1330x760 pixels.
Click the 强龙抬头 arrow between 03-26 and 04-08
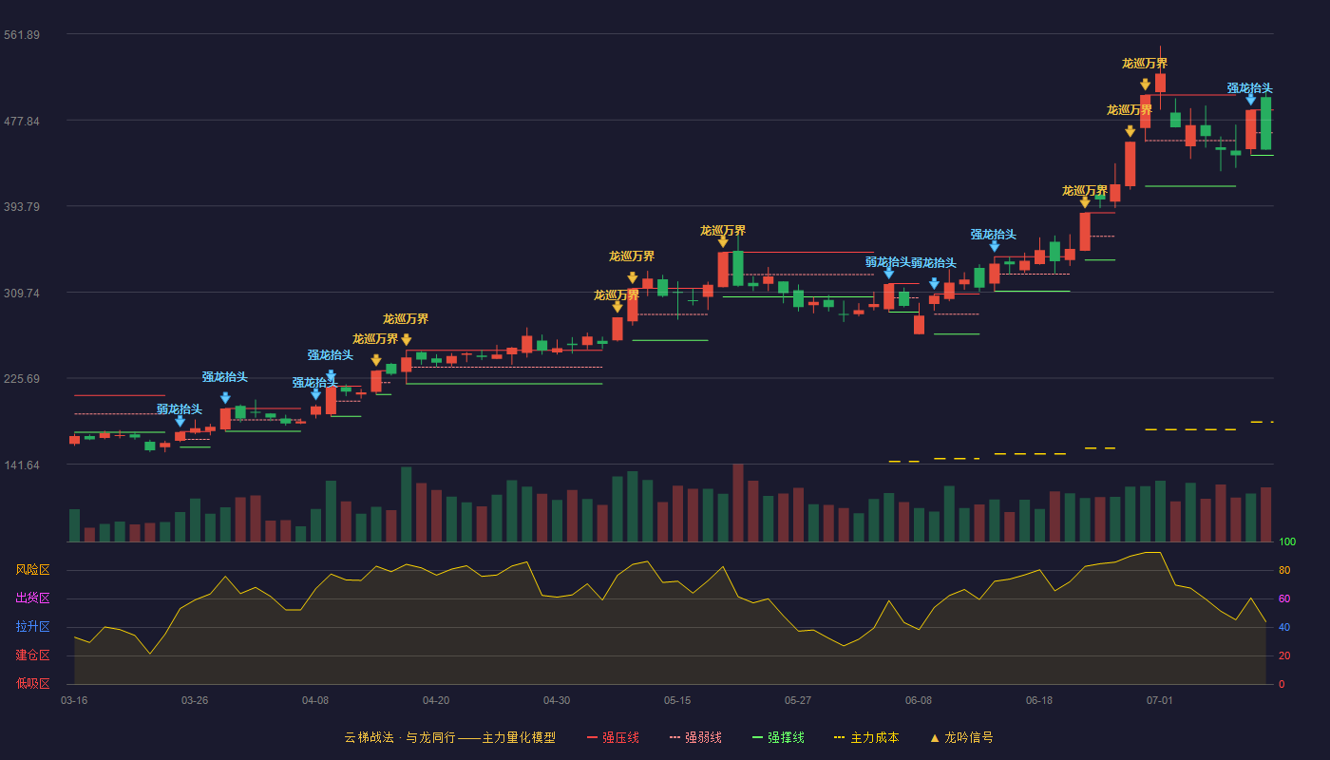click(x=225, y=398)
